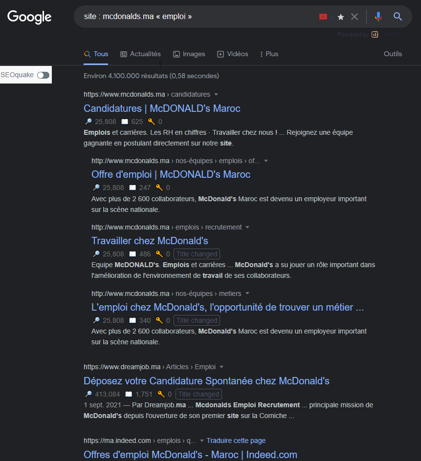Screen dimensions: 421x461
Task: Toggle the SEOquake on/off switch
Action: (43, 75)
